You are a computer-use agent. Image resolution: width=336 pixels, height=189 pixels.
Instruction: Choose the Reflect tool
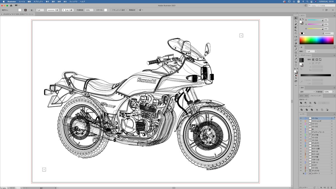pos(296,37)
